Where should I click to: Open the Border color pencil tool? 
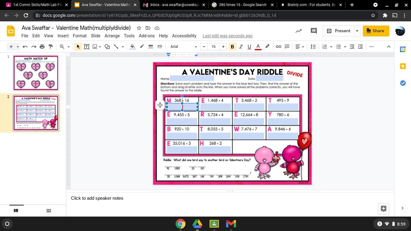pos(142,47)
